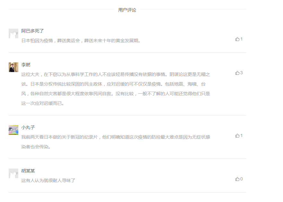
Task: Select comment text starting 日本怕因为疫情
Action: coord(81,41)
